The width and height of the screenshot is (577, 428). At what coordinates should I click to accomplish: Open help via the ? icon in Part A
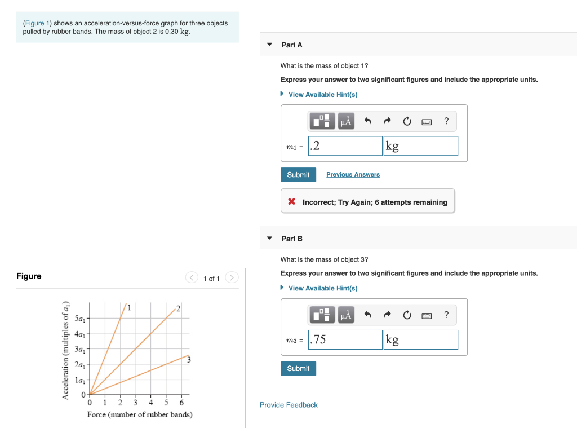coord(446,121)
